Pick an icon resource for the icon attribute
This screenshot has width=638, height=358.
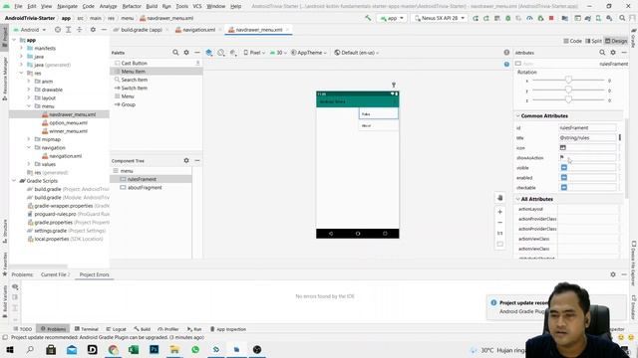click(x=562, y=148)
